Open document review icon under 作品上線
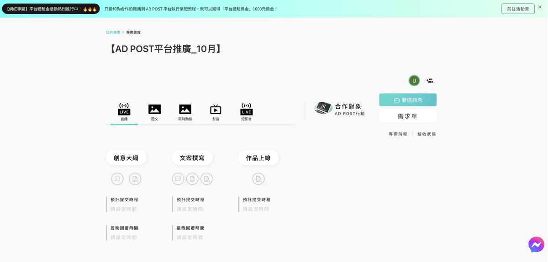The height and width of the screenshot is (262, 548). coord(258,179)
